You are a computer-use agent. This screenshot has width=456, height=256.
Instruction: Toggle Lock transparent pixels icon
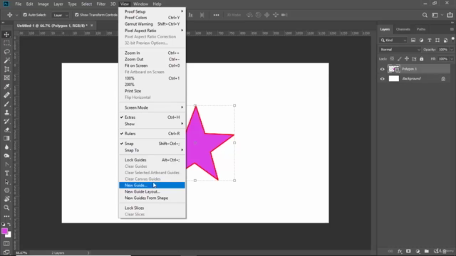pyautogui.click(x=392, y=59)
